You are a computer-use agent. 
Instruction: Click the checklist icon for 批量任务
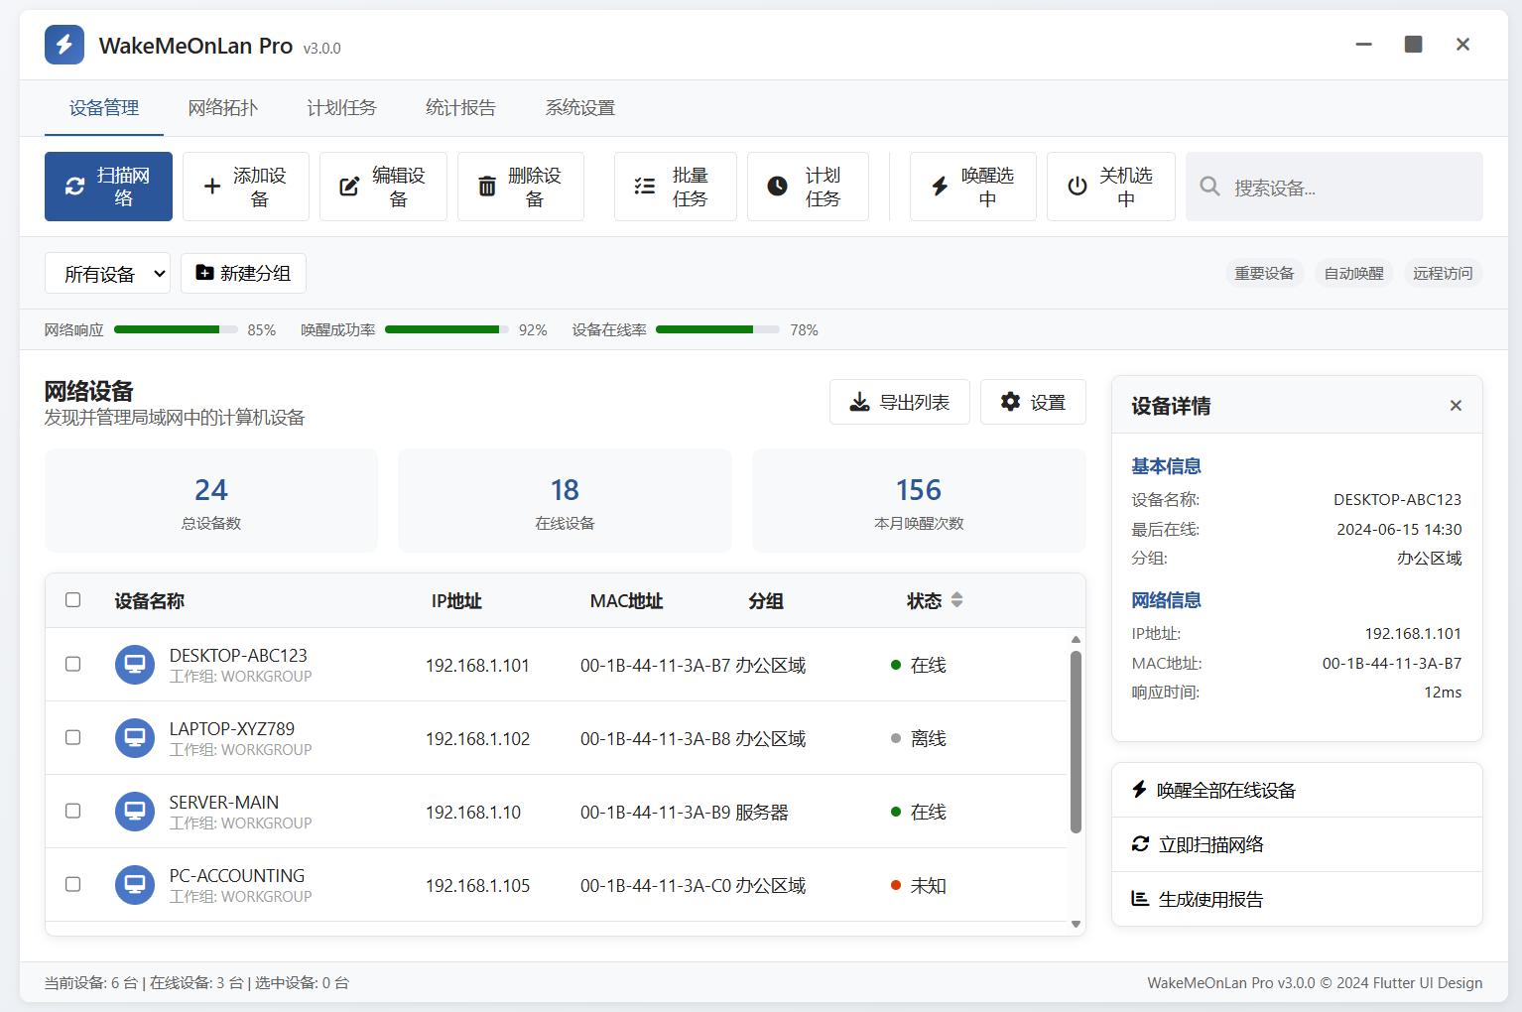click(x=645, y=187)
